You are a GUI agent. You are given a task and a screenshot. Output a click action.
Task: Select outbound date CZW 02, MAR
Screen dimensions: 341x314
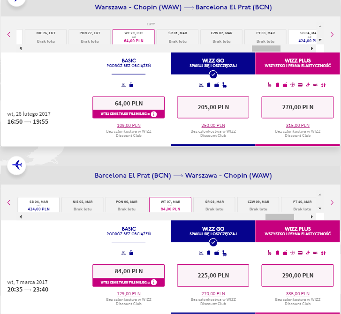[221, 37]
